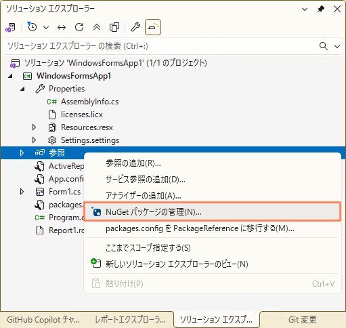Expand the Resources.resx tree node

click(34, 127)
